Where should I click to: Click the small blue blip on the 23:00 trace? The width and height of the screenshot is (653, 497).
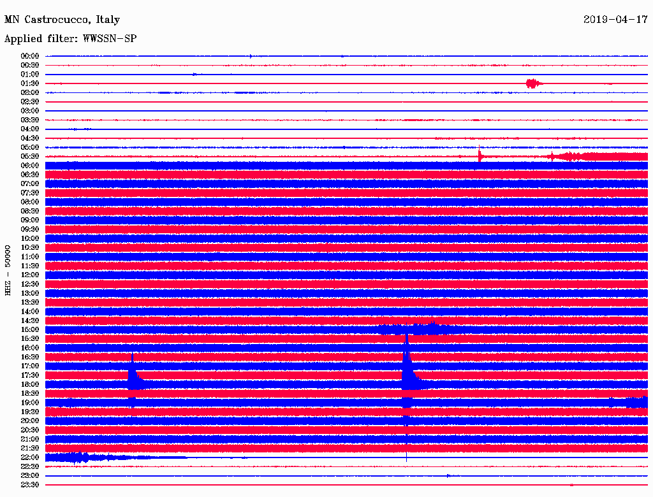(x=450, y=475)
